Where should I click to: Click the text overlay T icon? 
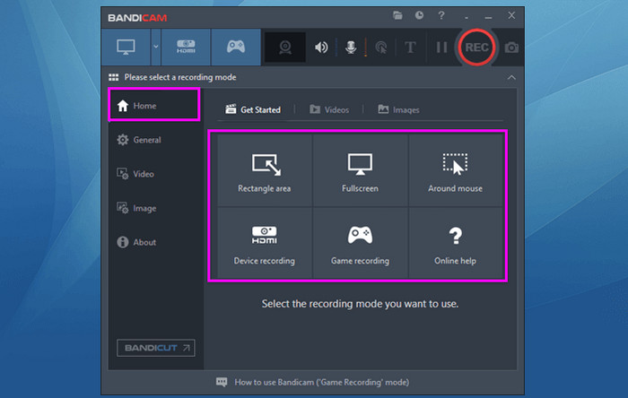410,48
